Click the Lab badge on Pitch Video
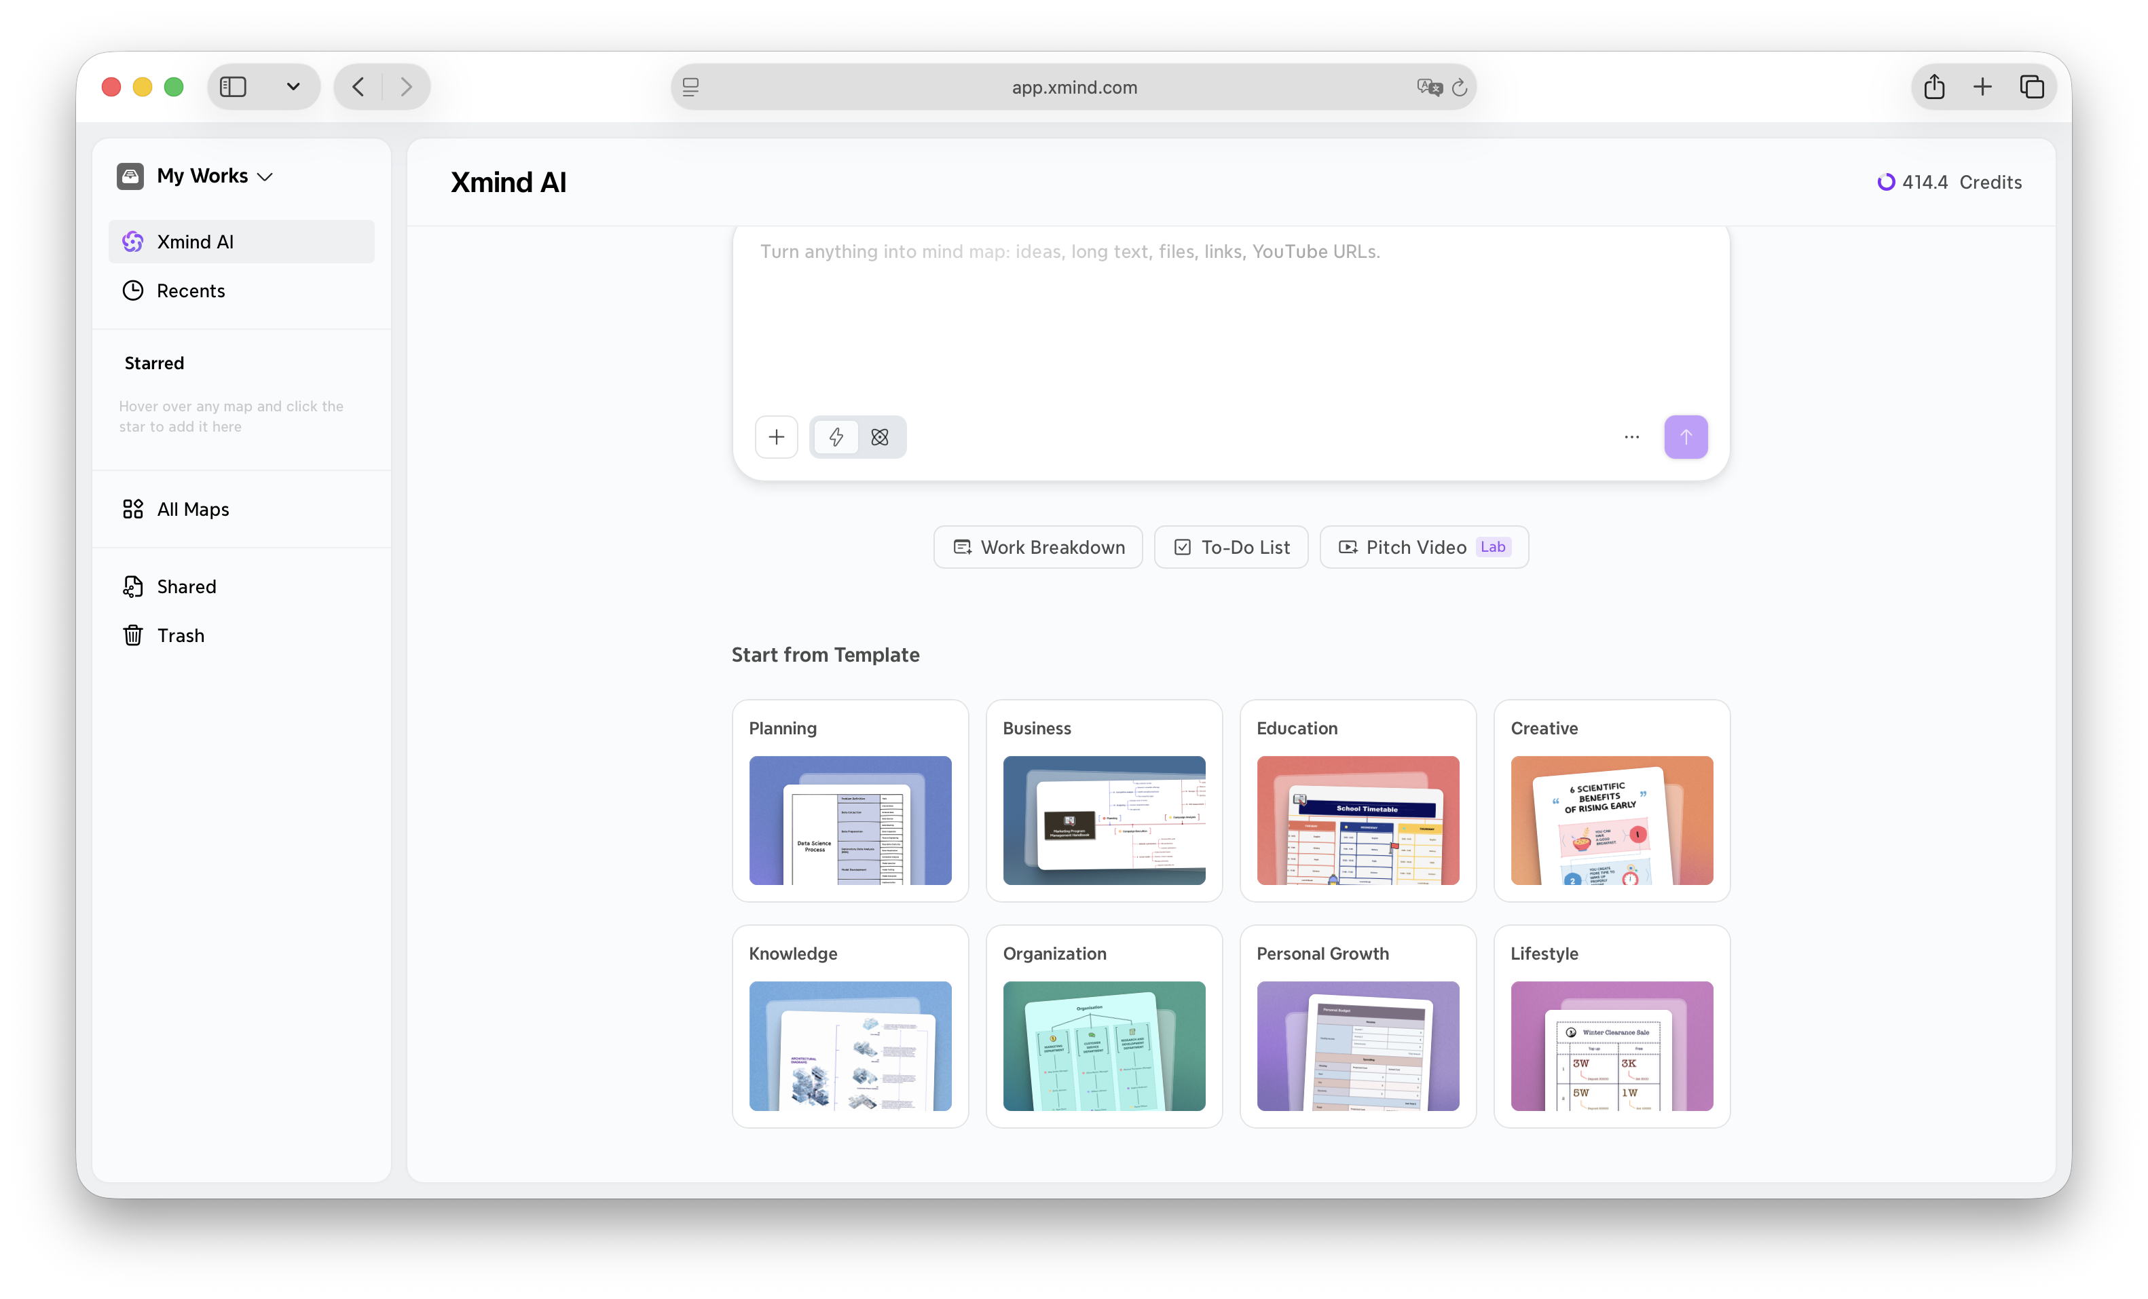The height and width of the screenshot is (1299, 2148). coord(1492,547)
